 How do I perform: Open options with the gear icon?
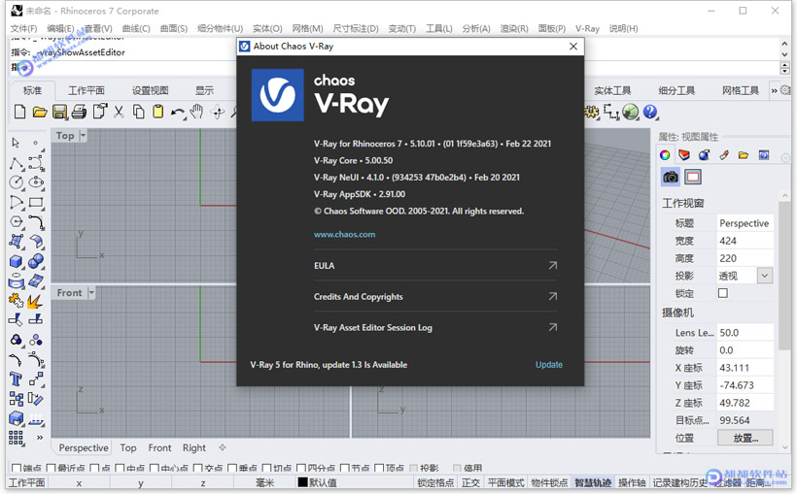[591, 112]
